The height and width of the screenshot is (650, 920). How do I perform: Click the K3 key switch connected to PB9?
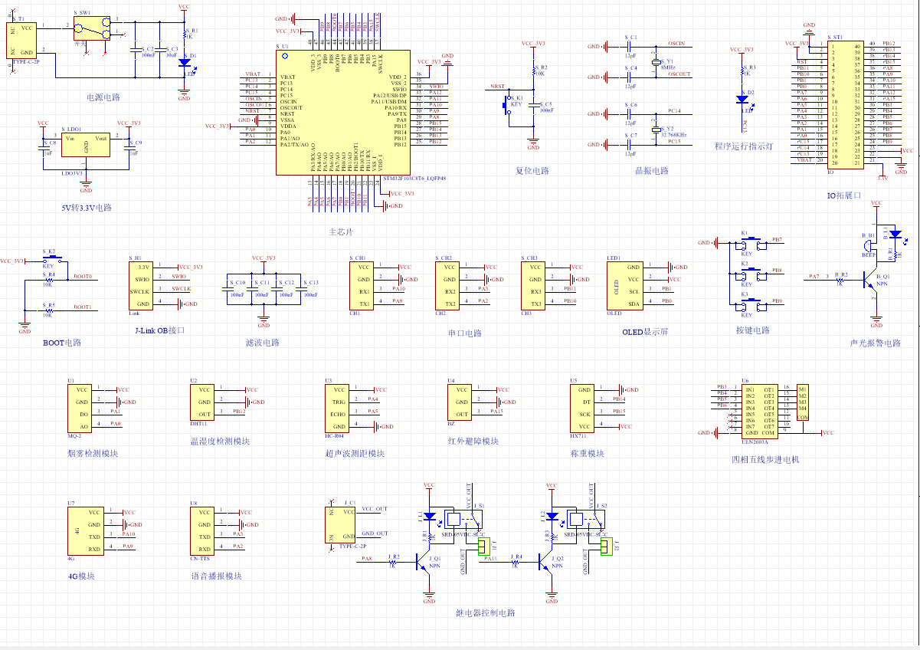(x=750, y=304)
